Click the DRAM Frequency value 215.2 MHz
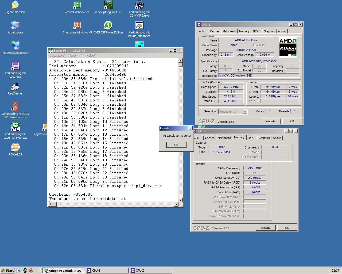This screenshot has height=274, width=342. (x=255, y=168)
